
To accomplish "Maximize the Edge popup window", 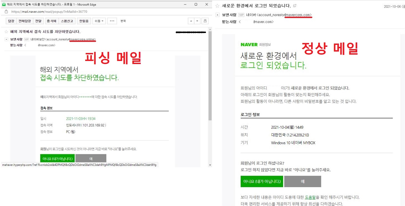I will (x=196, y=4).
